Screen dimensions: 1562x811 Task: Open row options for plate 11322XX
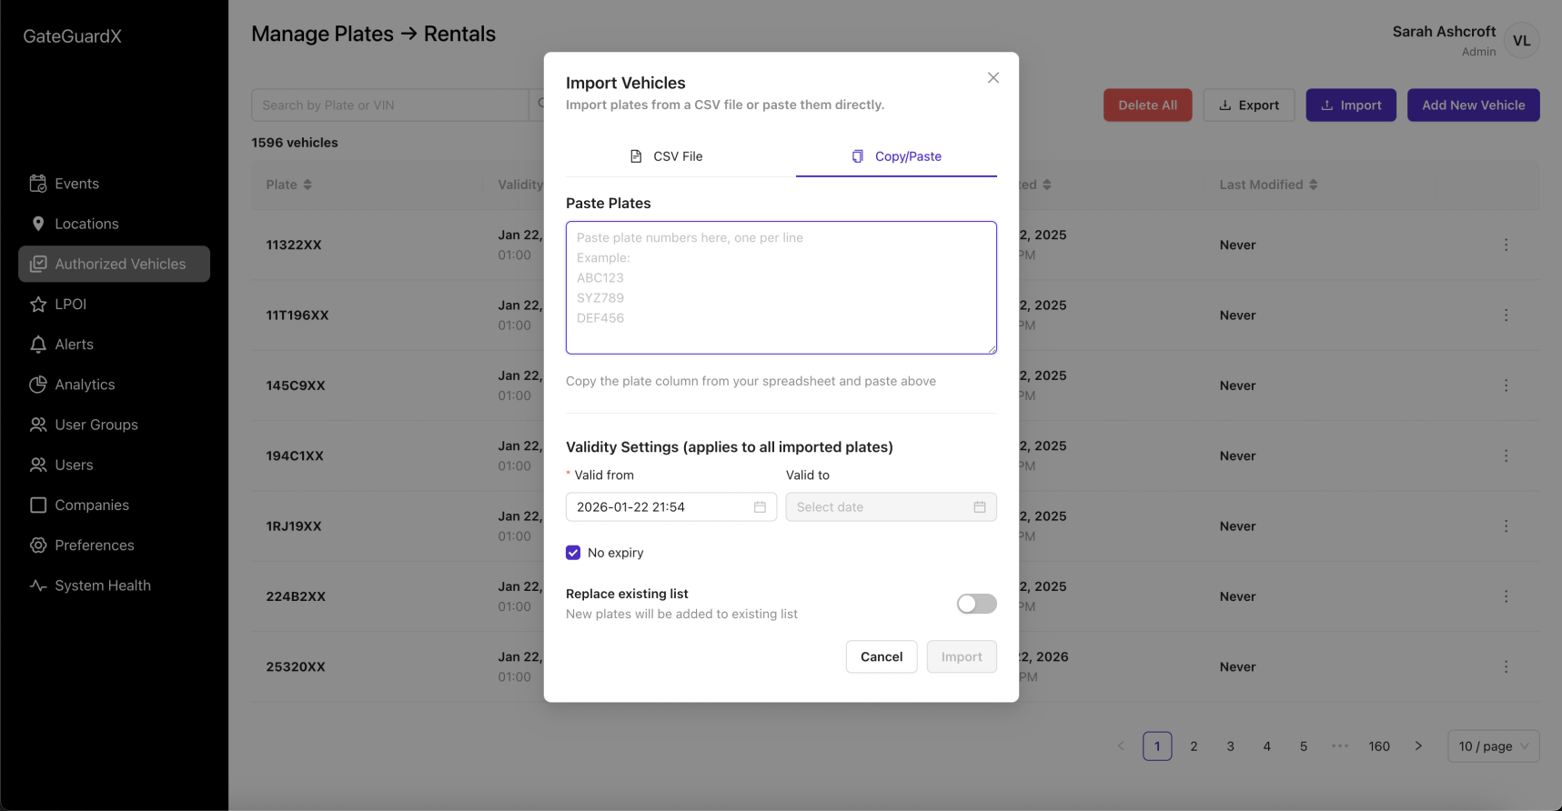[x=1506, y=245]
